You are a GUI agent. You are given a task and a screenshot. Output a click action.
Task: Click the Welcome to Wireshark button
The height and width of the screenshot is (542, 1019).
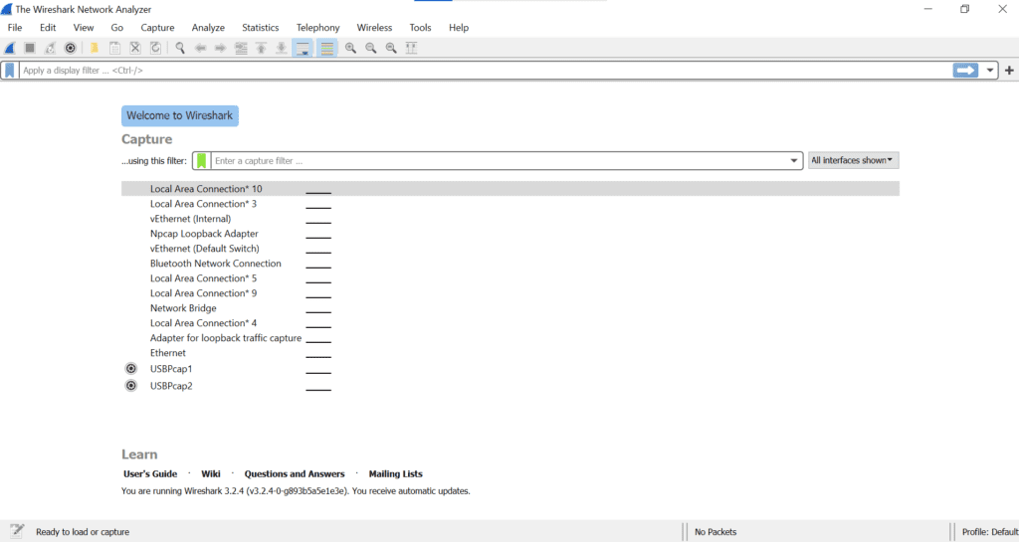[x=179, y=115]
